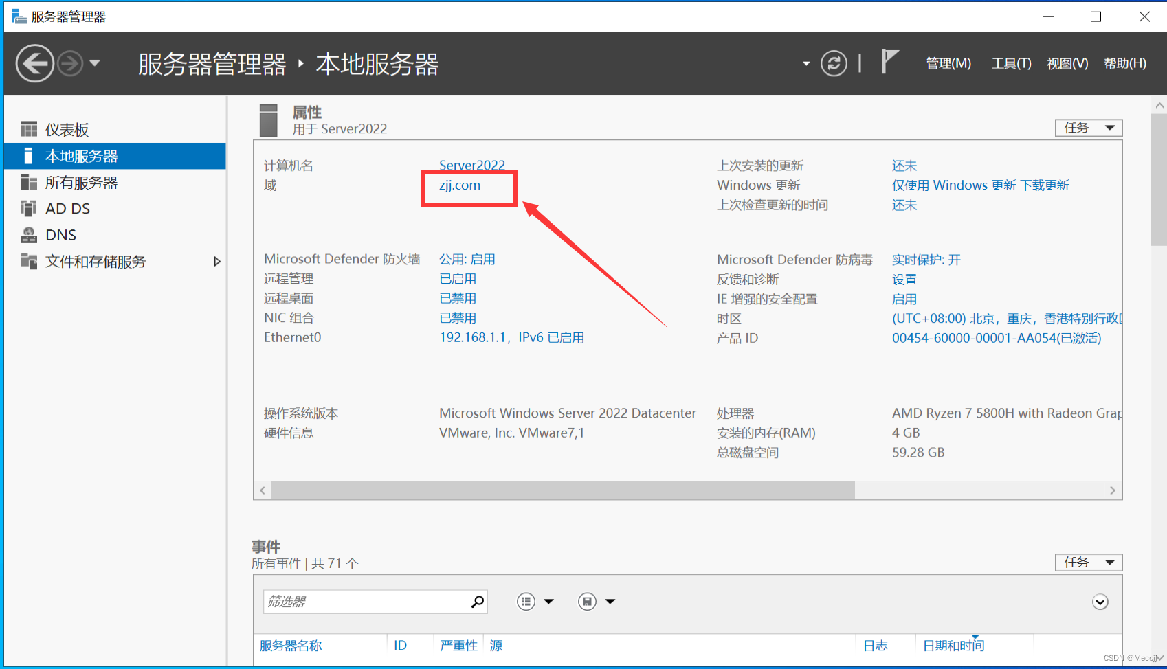
Task: Click firewall status 公用: 启用
Action: point(467,259)
